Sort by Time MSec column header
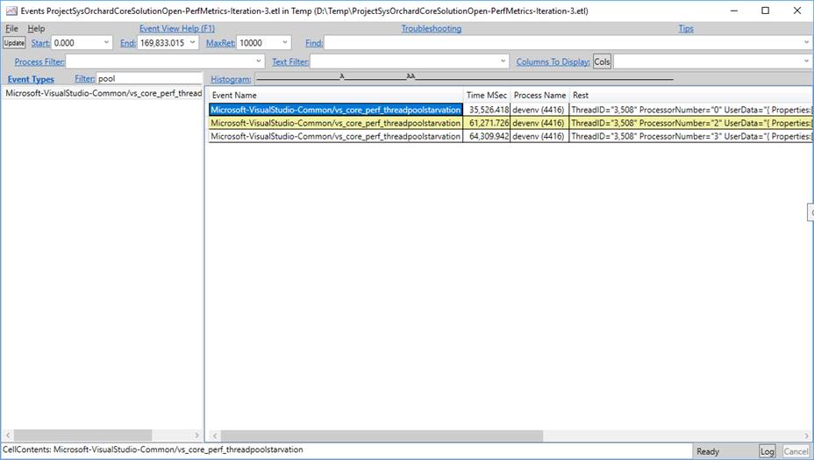The width and height of the screenshot is (814, 460). [x=487, y=95]
